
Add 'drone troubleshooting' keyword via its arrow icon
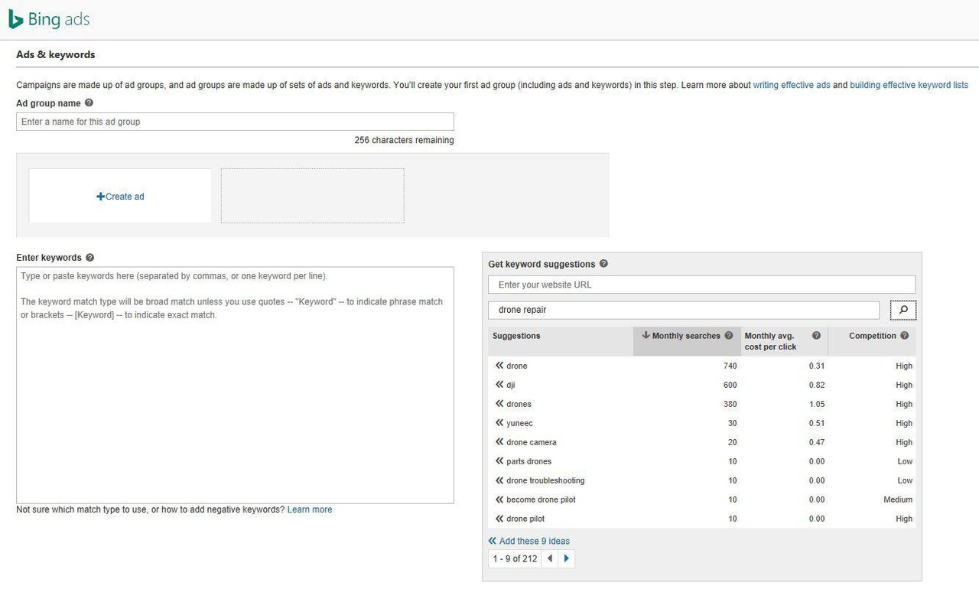(499, 480)
